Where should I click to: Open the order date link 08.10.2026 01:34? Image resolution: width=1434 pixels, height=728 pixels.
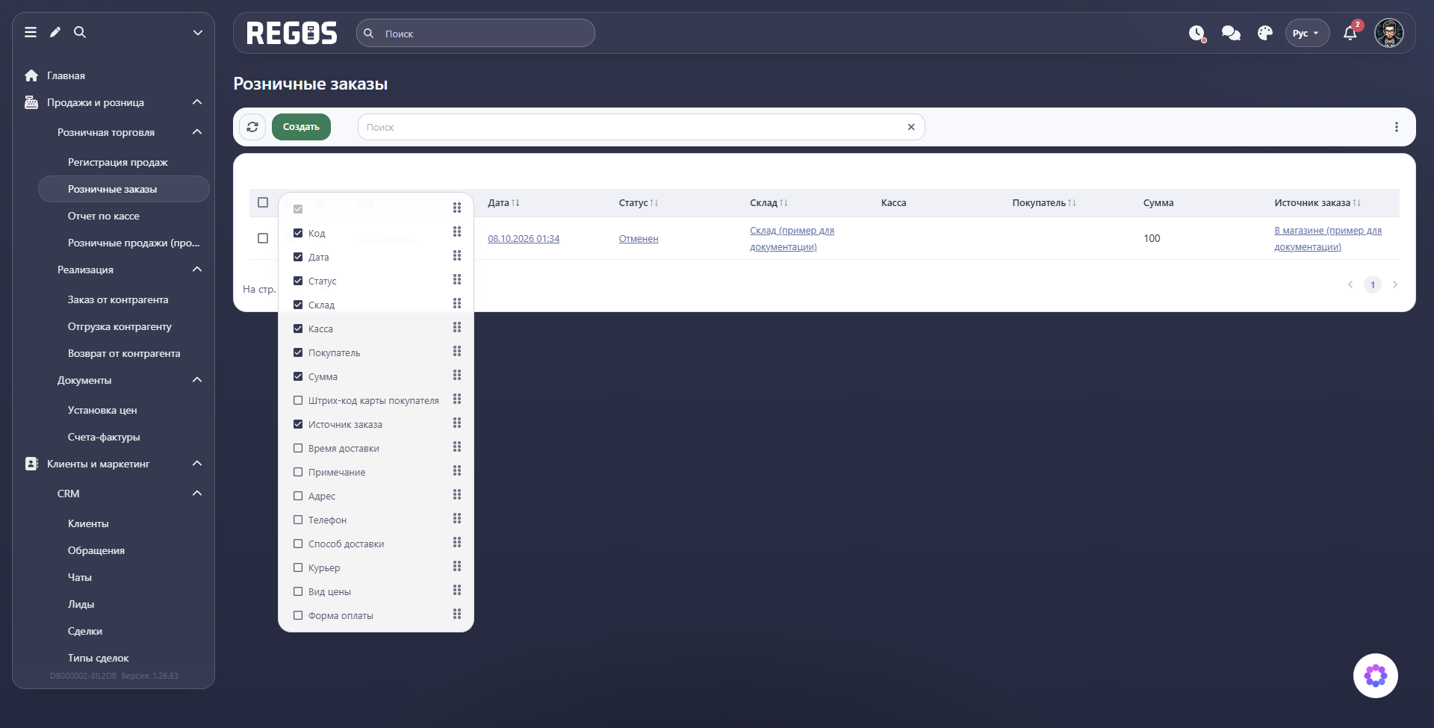tap(524, 239)
